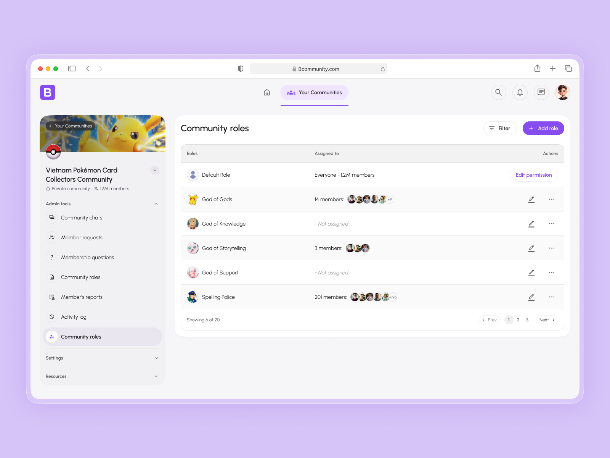Click the +196 members badge
610x458 pixels.
[x=393, y=297]
